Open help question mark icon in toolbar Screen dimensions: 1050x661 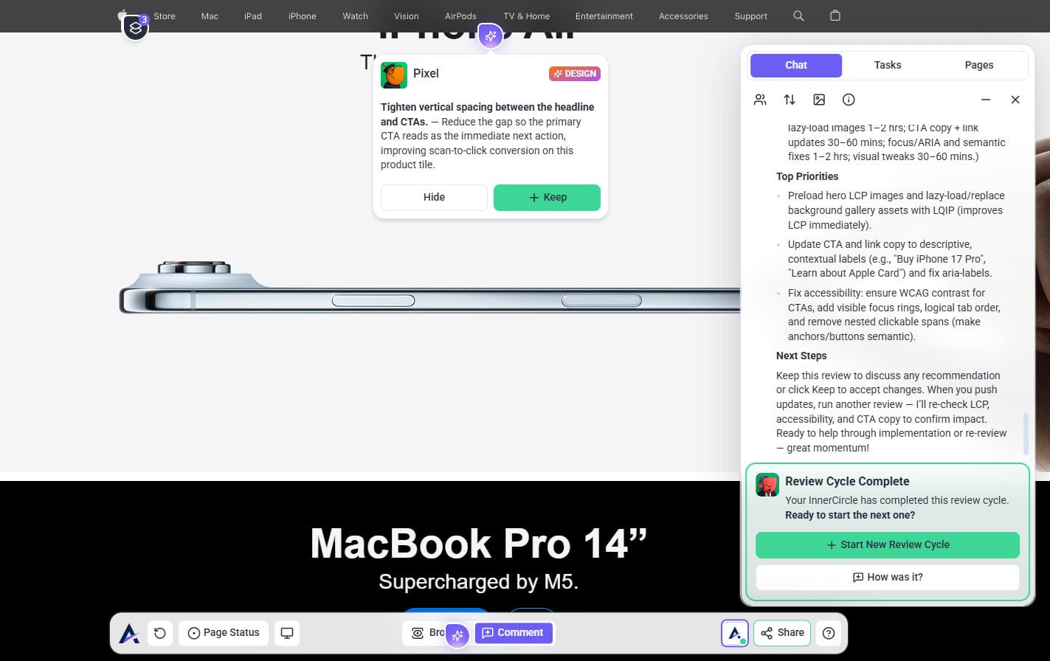pyautogui.click(x=829, y=633)
